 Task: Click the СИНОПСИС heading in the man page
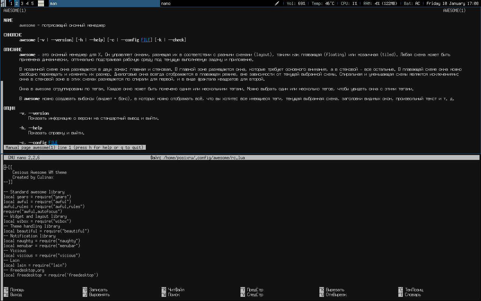tap(12, 35)
